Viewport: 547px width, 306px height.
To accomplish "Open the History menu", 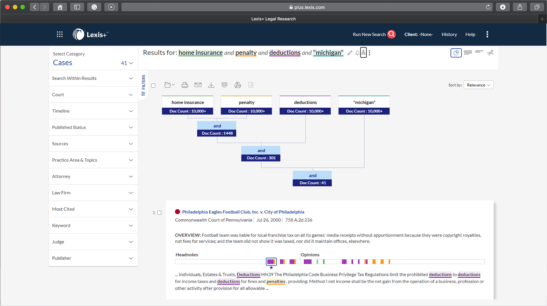I will tap(449, 34).
